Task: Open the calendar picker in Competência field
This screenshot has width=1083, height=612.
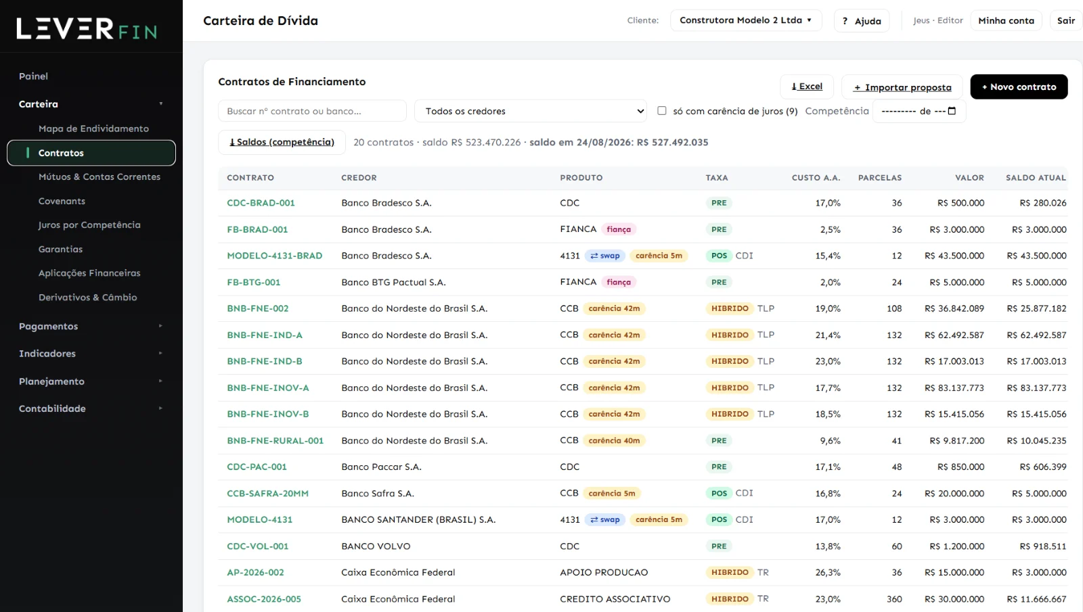Action: click(x=952, y=111)
